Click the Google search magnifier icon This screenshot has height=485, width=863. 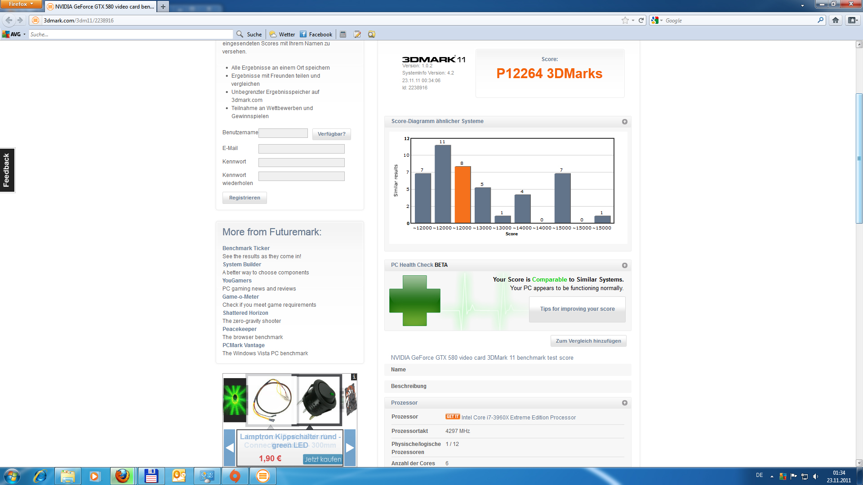point(820,20)
